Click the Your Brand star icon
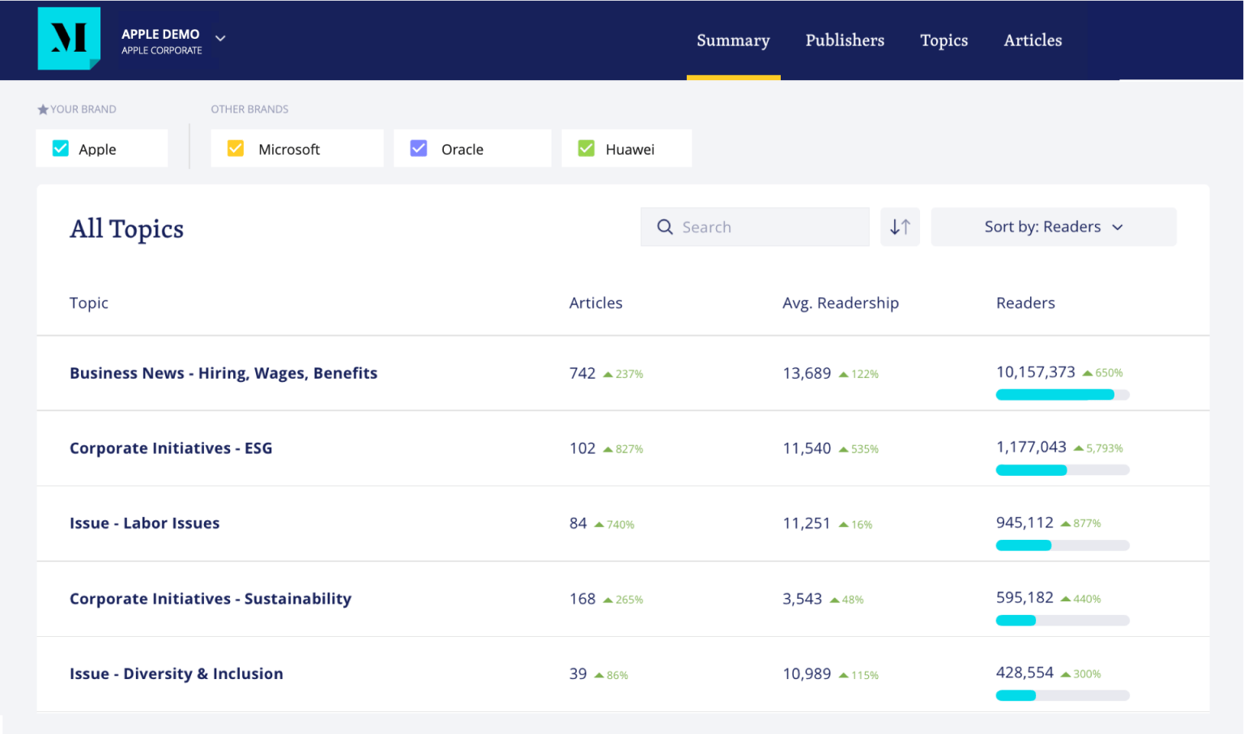This screenshot has height=734, width=1244. (43, 110)
